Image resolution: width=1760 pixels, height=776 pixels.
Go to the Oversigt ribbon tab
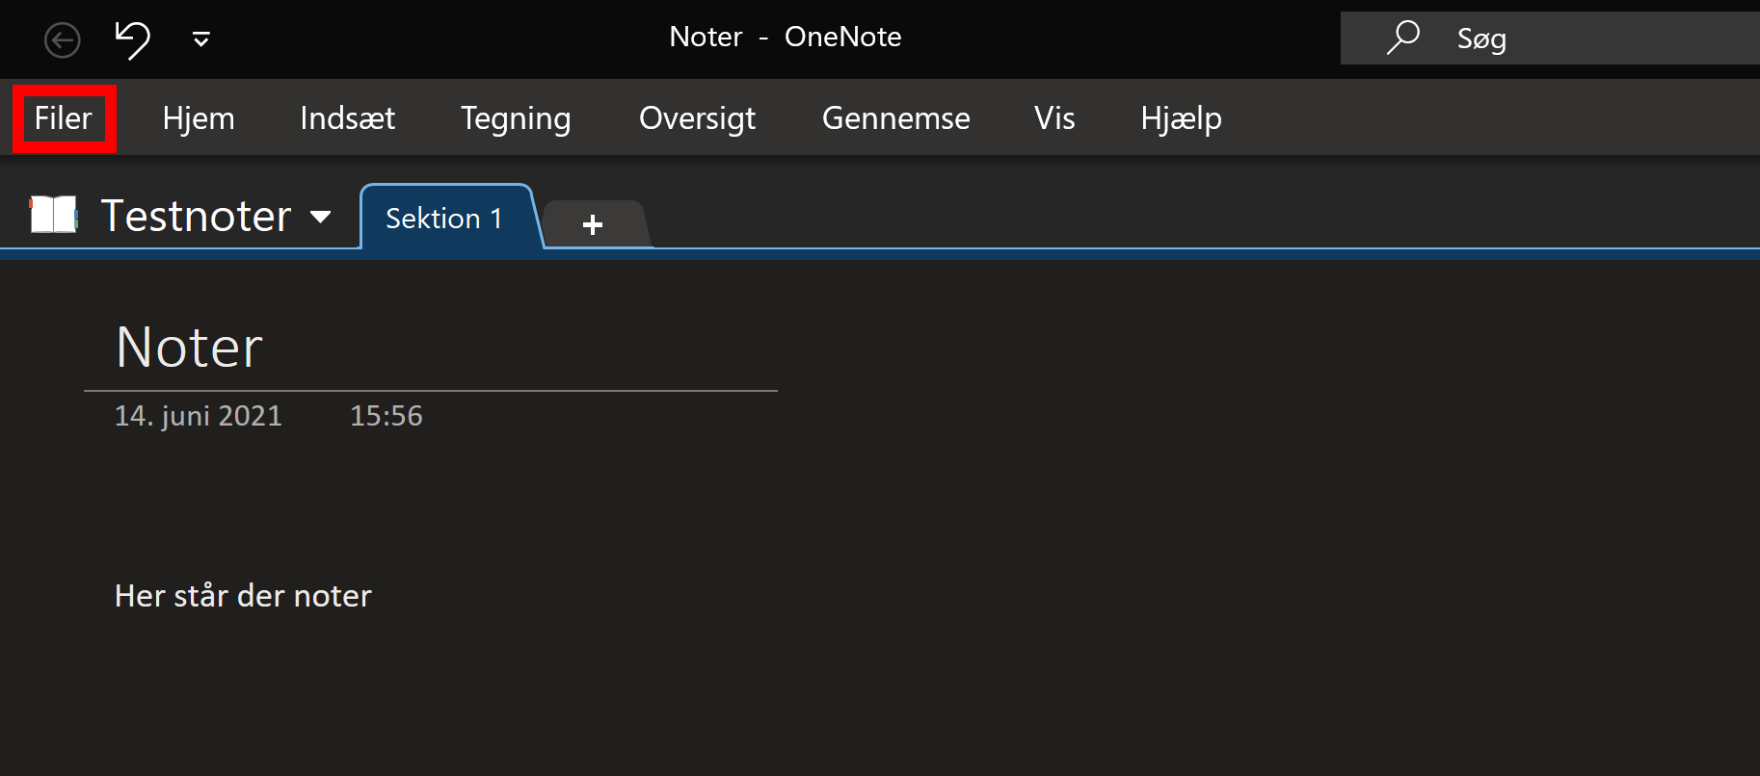[697, 118]
